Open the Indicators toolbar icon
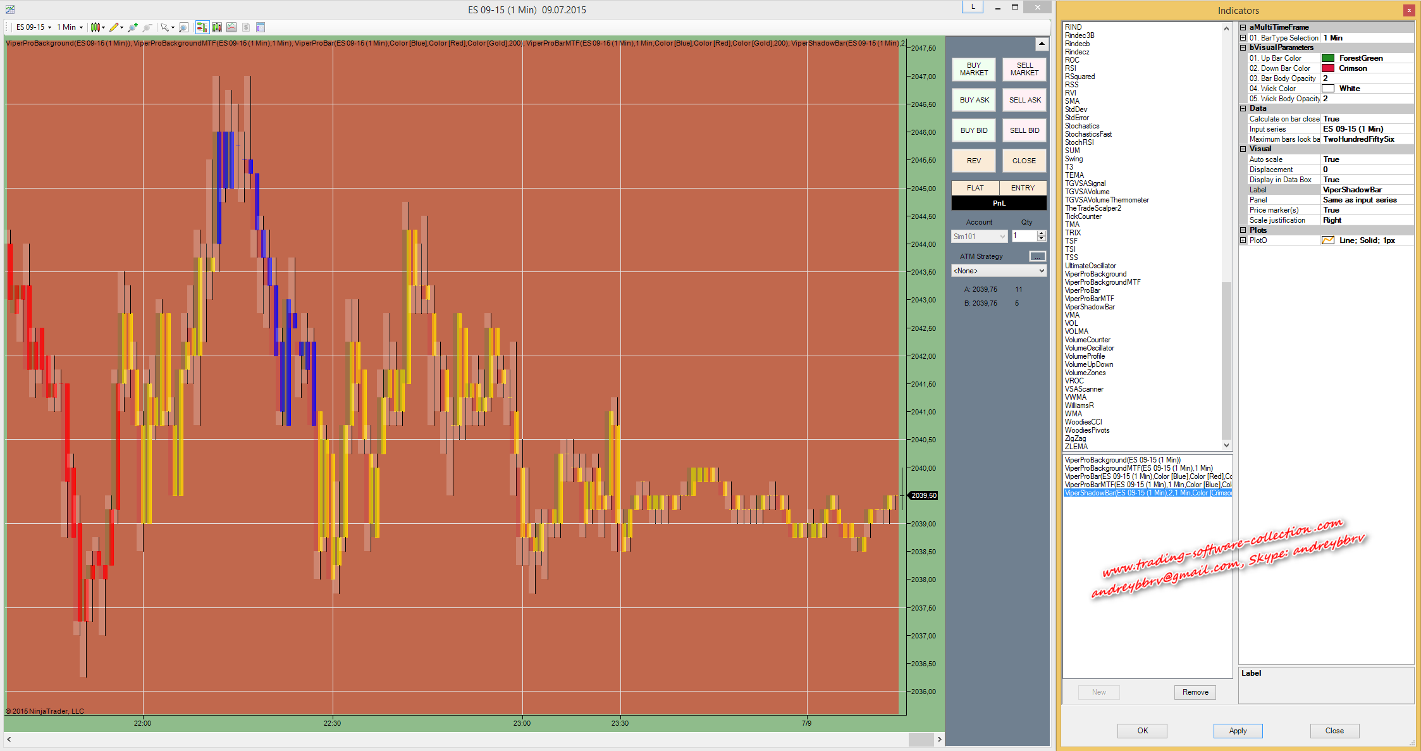The image size is (1421, 751). point(231,27)
